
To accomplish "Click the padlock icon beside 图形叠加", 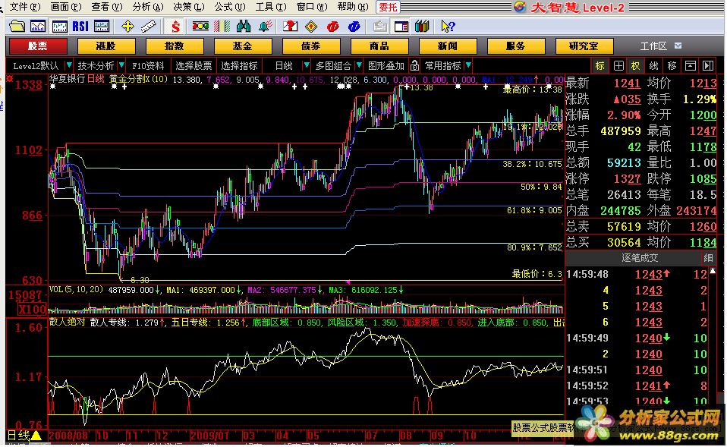I will pos(415,65).
